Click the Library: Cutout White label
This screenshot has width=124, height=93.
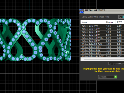coord(95,17)
